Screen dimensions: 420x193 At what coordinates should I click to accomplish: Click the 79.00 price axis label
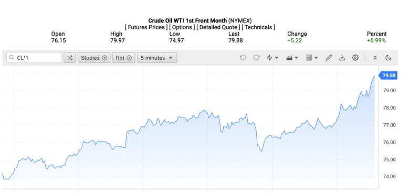(389, 91)
